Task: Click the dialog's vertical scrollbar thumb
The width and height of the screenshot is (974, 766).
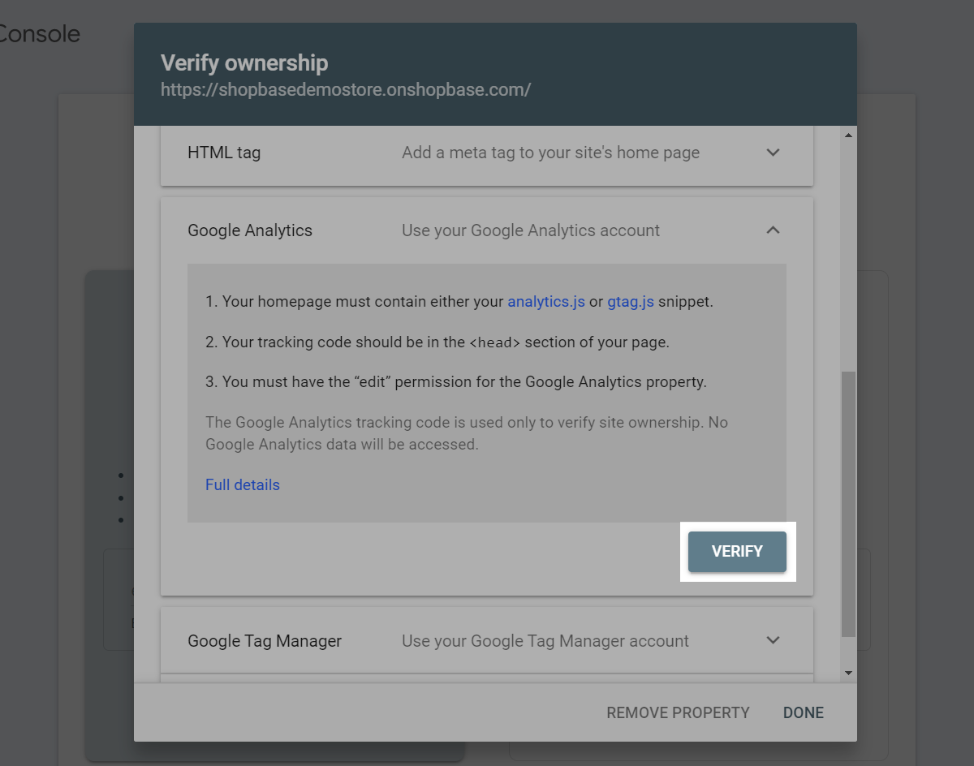Action: pyautogui.click(x=849, y=503)
